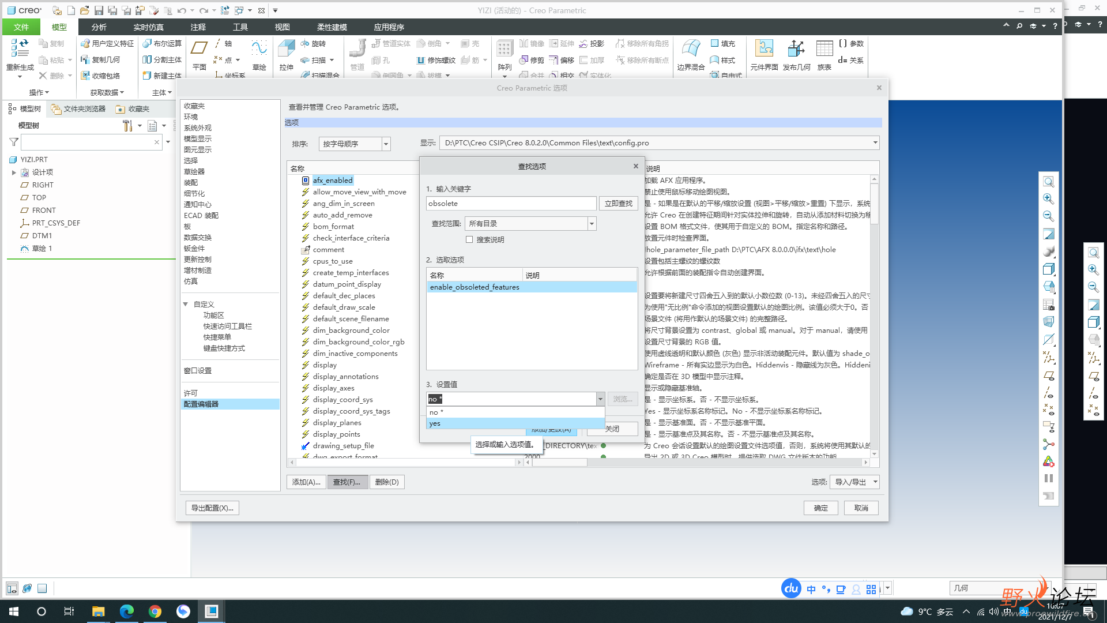Select System Appearance (系统外观) in options sidebar
Image resolution: width=1107 pixels, height=623 pixels.
pyautogui.click(x=198, y=128)
